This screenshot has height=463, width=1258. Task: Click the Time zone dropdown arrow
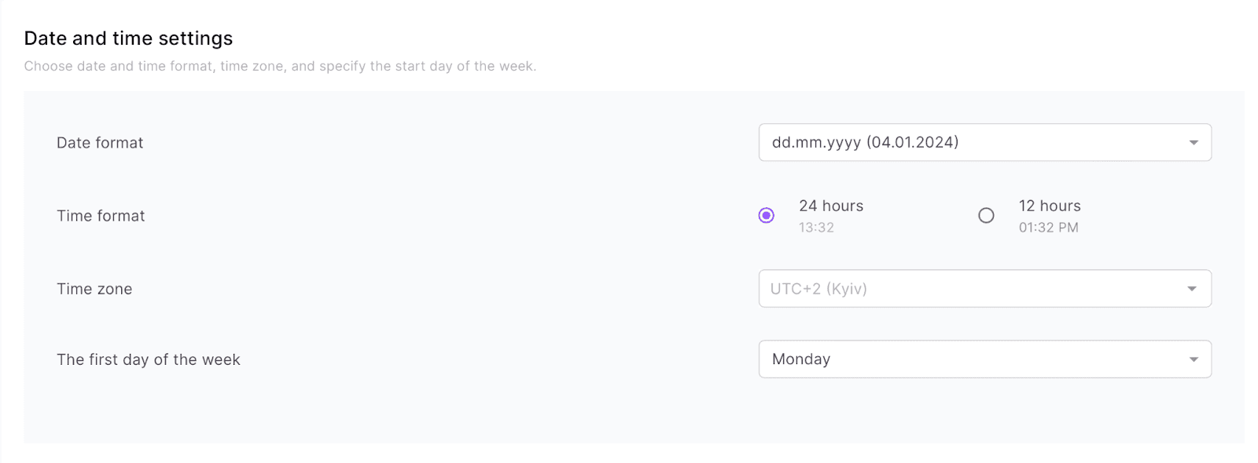1192,289
